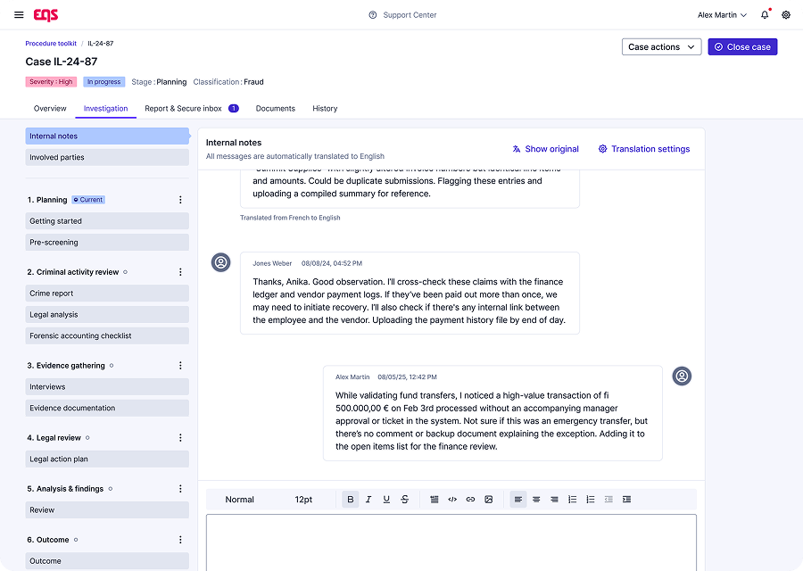
Task: Open Support Center link
Action: 410,15
